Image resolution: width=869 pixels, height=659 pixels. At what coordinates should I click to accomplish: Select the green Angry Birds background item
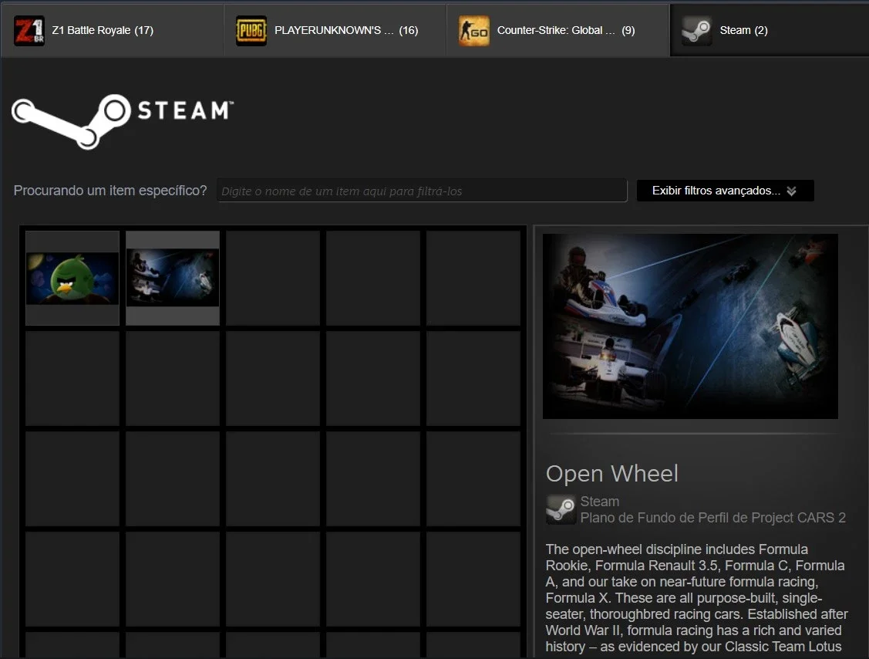click(x=72, y=278)
